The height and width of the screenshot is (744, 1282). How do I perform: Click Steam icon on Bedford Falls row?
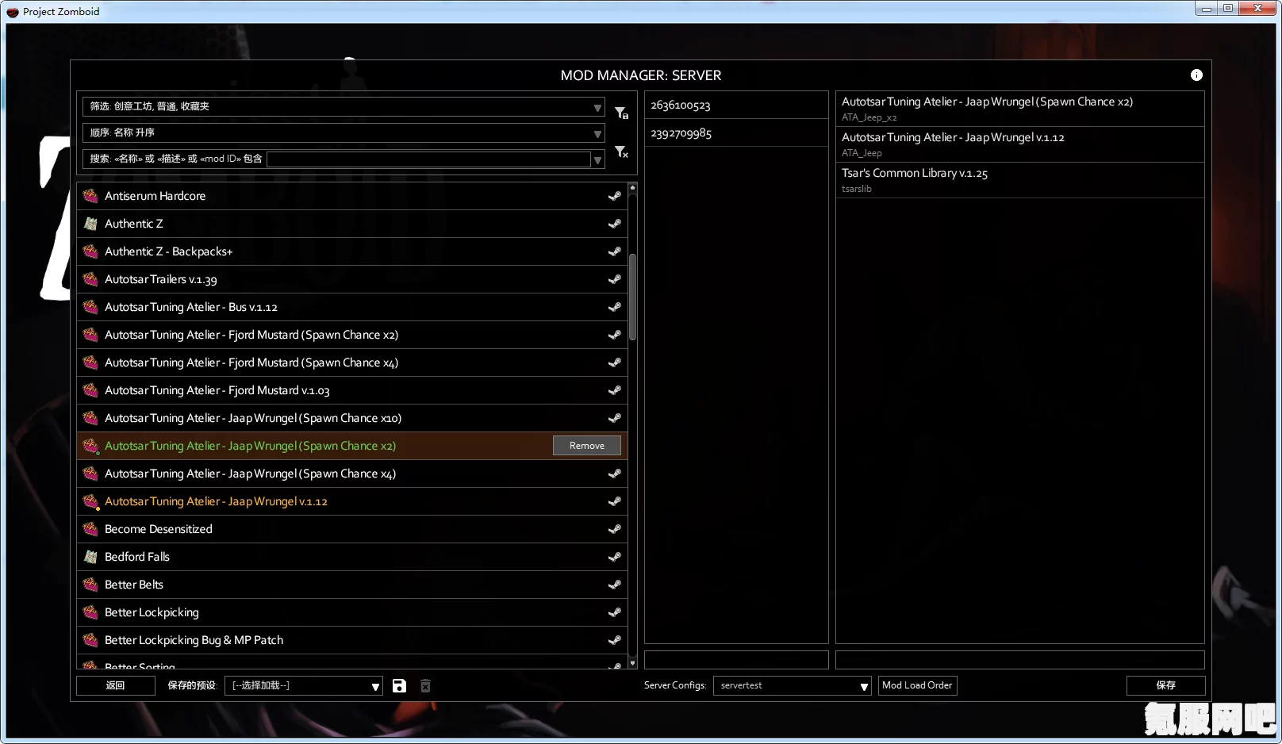(614, 557)
